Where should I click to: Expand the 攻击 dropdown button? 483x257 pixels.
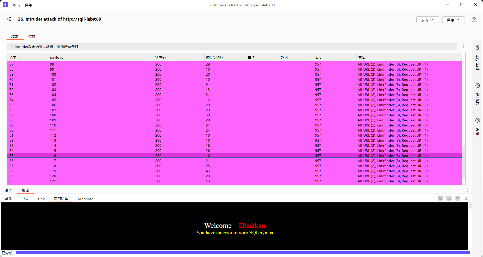pos(427,20)
